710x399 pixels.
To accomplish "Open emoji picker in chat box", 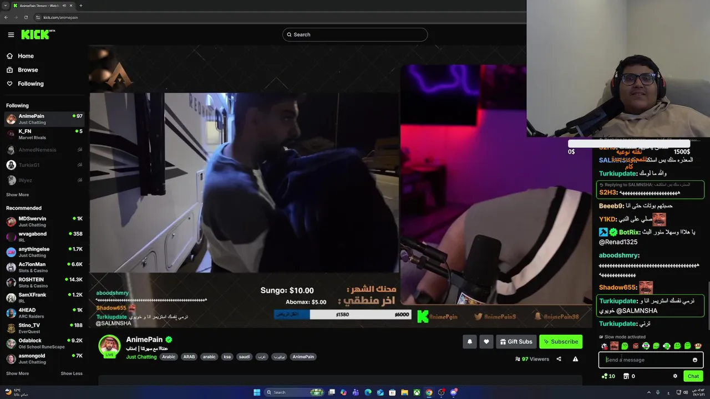I will [695, 360].
